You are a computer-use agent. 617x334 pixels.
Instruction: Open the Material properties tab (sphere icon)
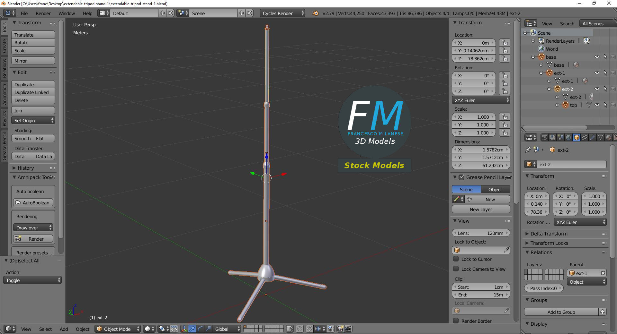click(609, 138)
